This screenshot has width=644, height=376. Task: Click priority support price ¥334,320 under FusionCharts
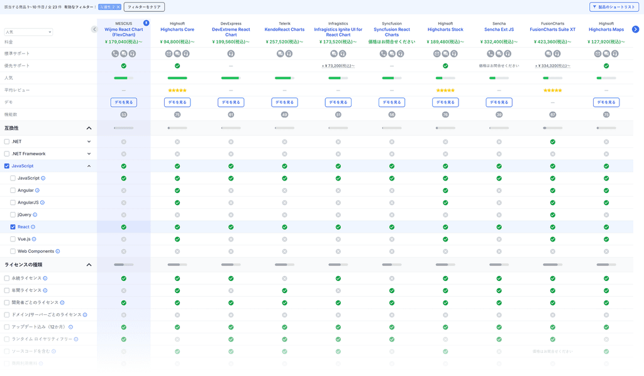(552, 65)
